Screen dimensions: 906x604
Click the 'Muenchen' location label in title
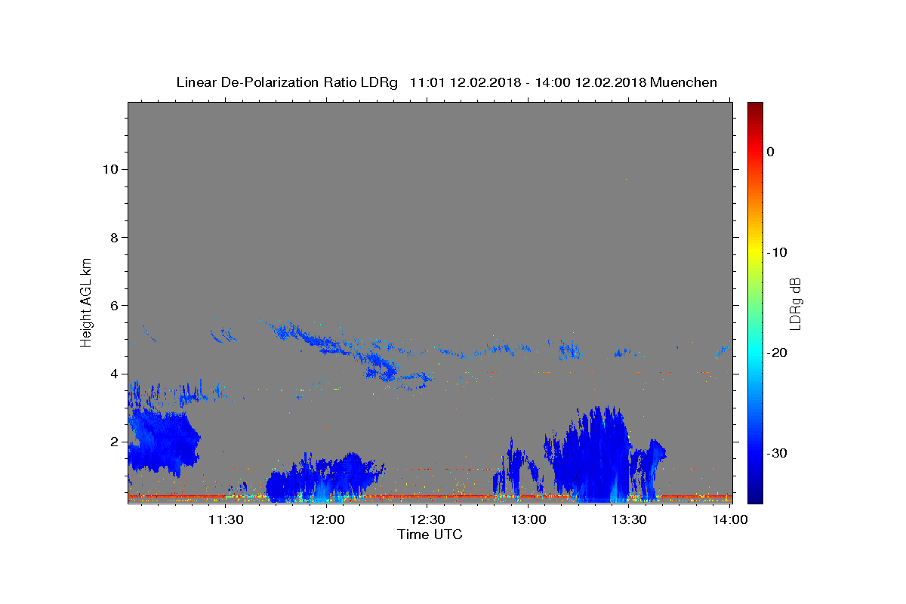tap(683, 82)
